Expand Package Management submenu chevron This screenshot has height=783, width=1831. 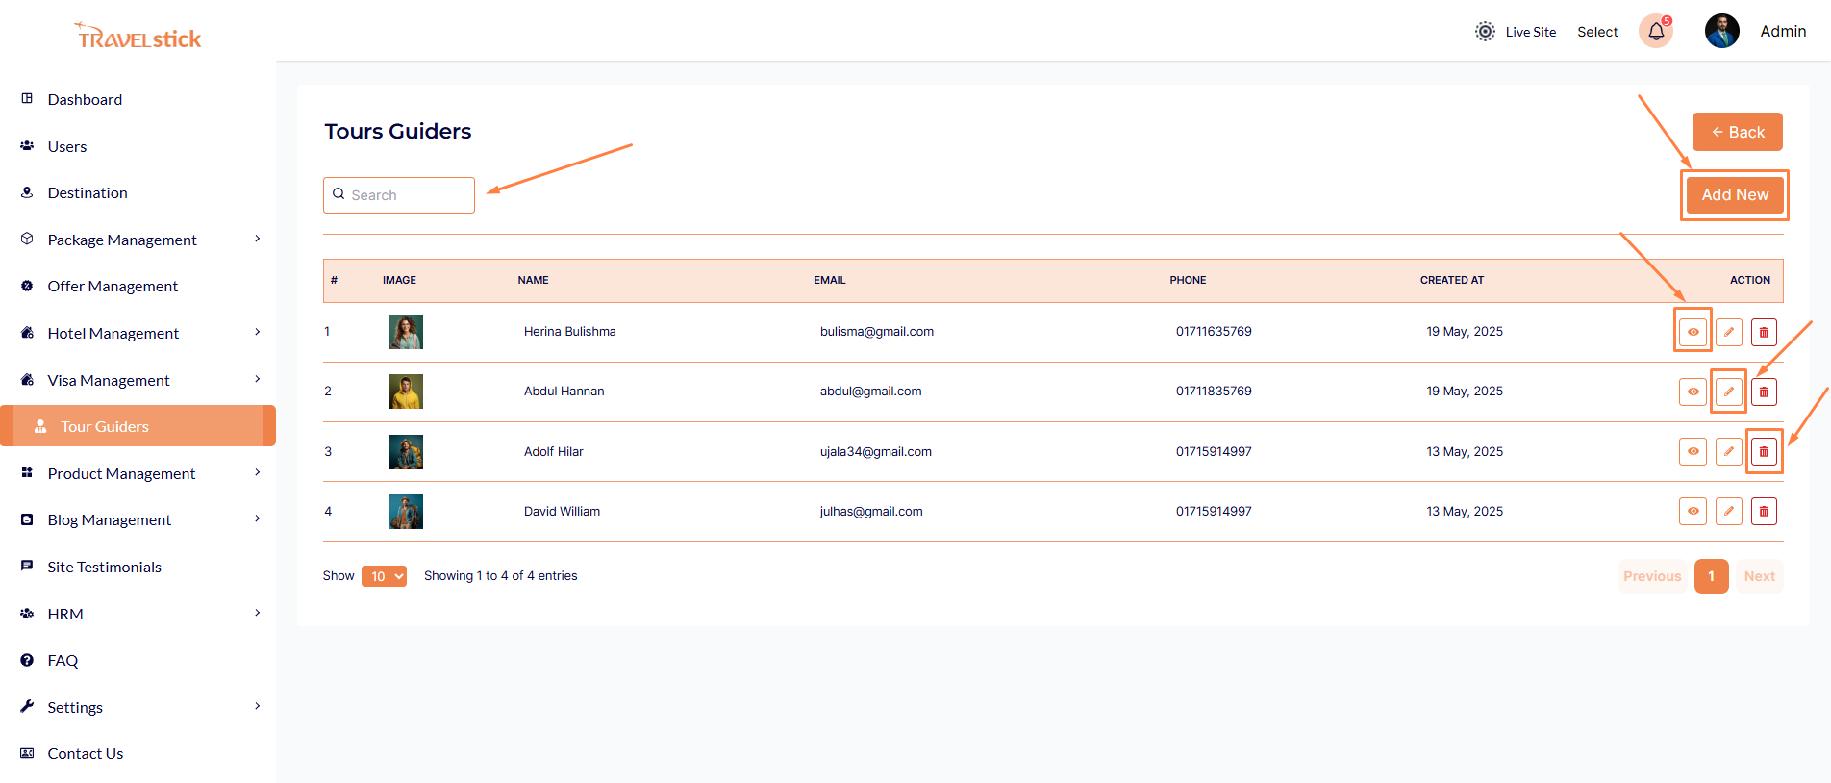pyautogui.click(x=257, y=239)
